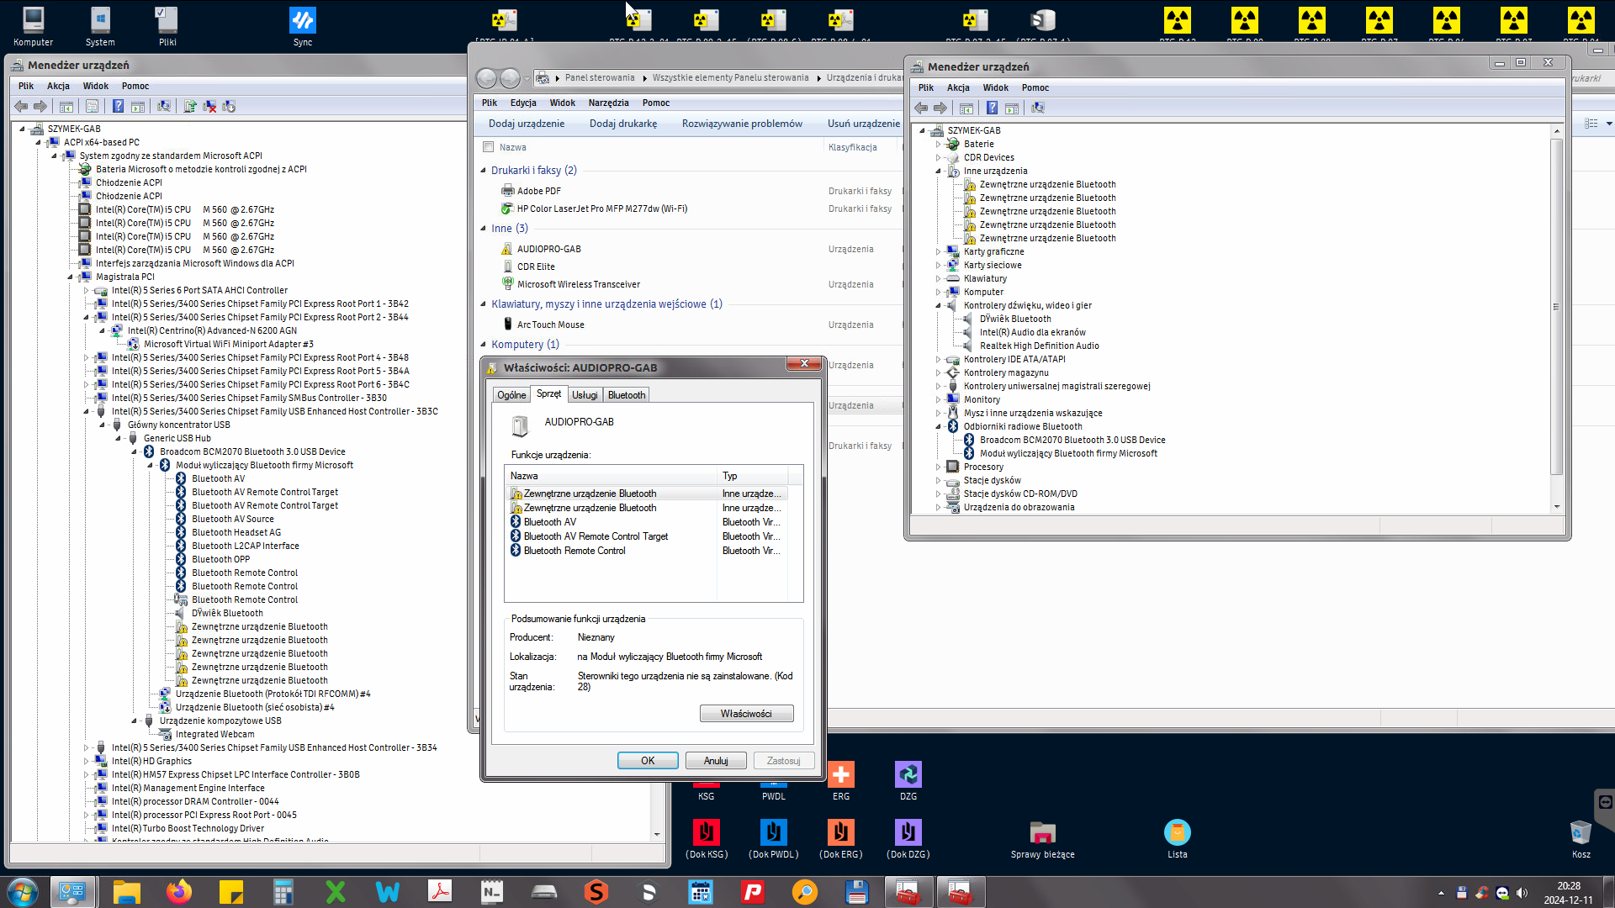Click the update driver software toolbar icon
Screen dimensions: 1615x908
tap(190, 107)
